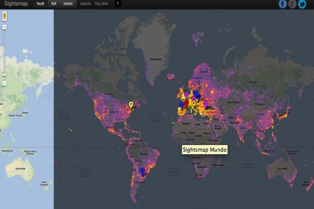
Task: Open the trip plan menu item
Action: 102,3
